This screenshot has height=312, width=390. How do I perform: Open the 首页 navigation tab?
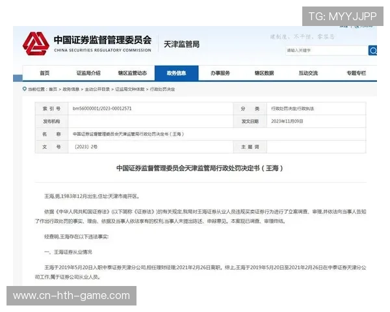(x=44, y=73)
